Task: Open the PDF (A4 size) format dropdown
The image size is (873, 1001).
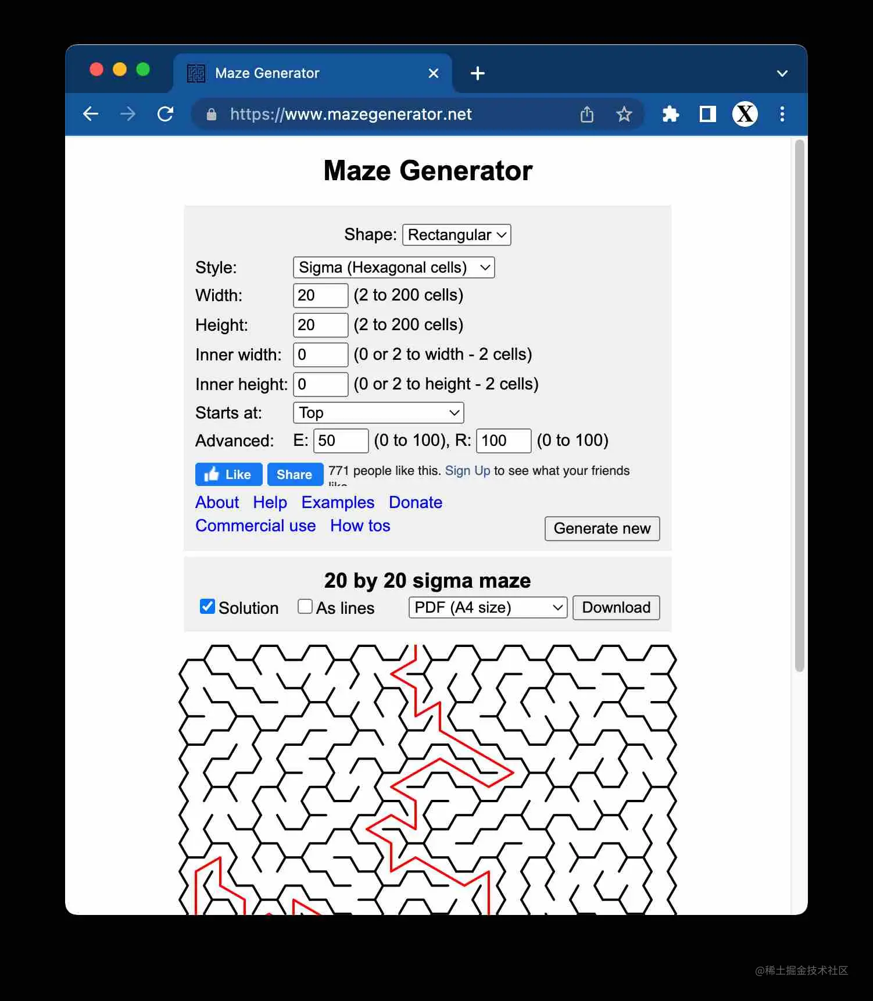Action: [488, 607]
